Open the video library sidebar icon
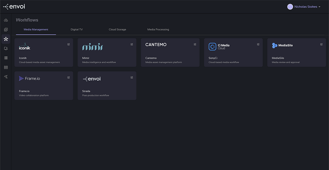The height and width of the screenshot is (170, 329). coord(6,30)
